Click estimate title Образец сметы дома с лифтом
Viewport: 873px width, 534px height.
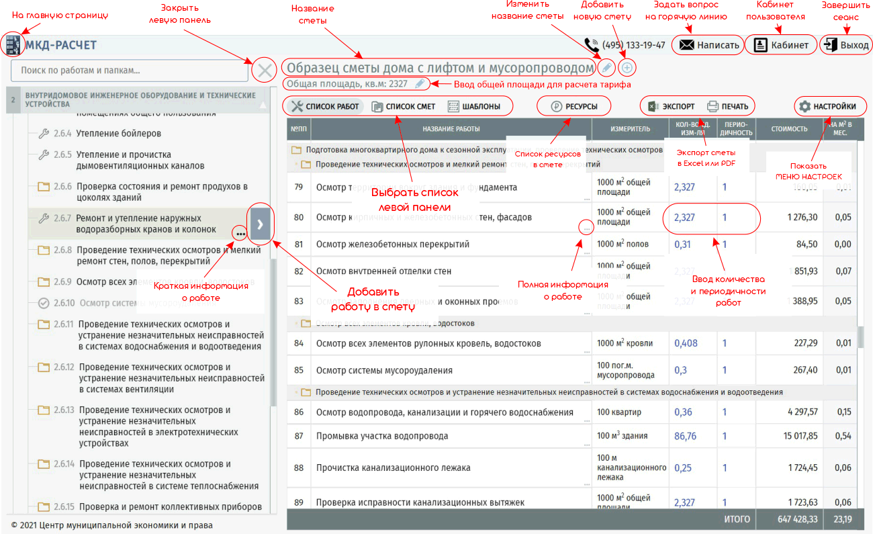[441, 68]
